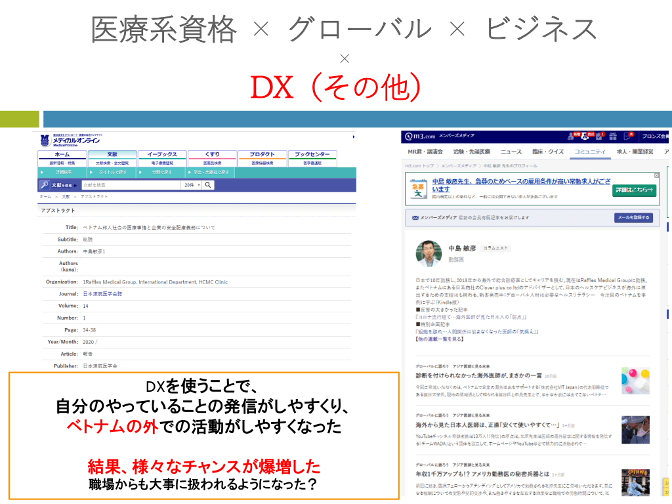Click the Medical Online logo
This screenshot has width=672, height=504.
[x=69, y=140]
